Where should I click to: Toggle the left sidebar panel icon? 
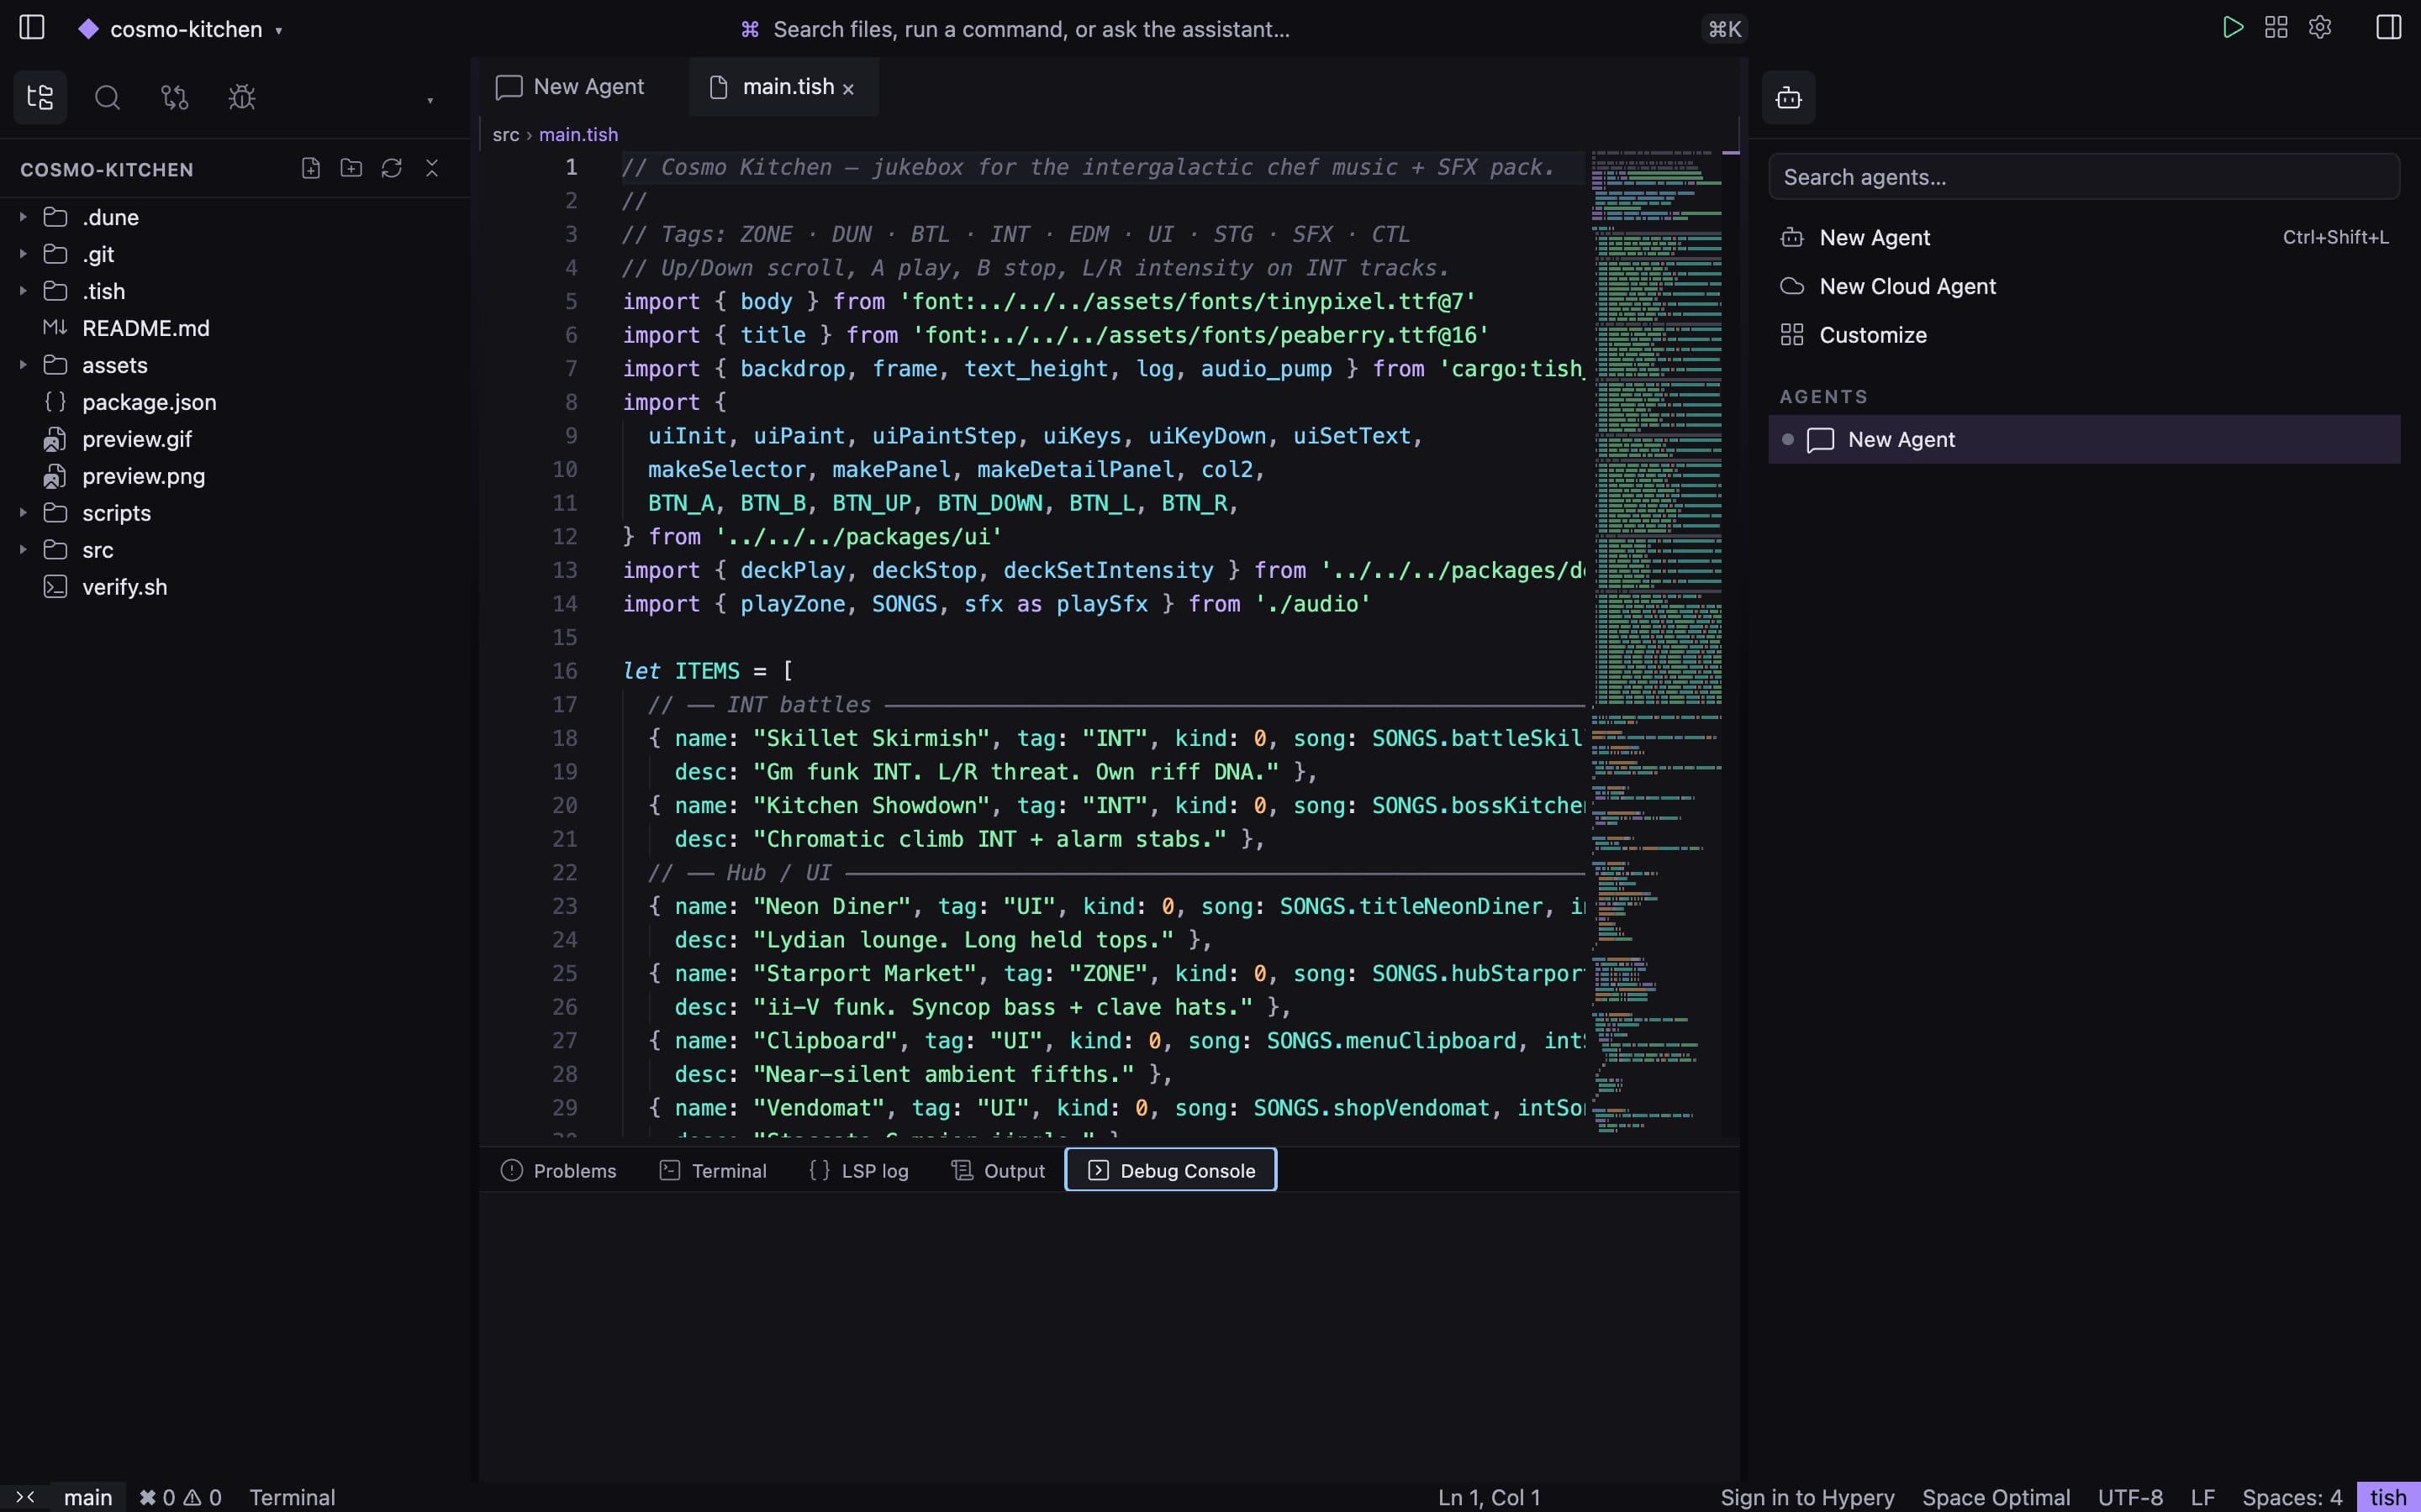(x=32, y=27)
